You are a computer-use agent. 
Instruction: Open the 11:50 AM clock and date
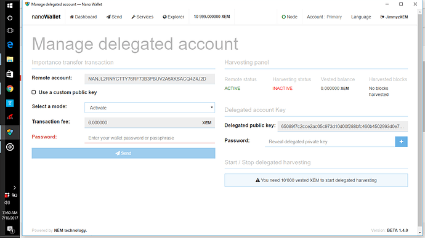10,215
